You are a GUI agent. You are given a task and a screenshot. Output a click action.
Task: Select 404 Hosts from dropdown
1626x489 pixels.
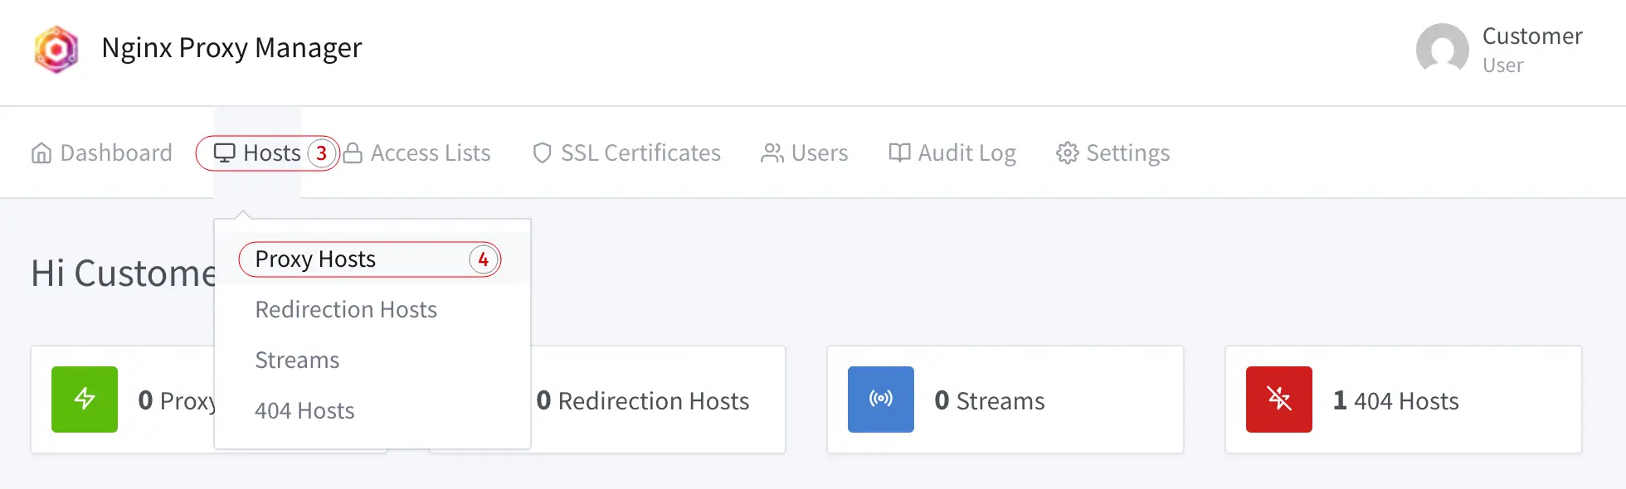pos(372,410)
